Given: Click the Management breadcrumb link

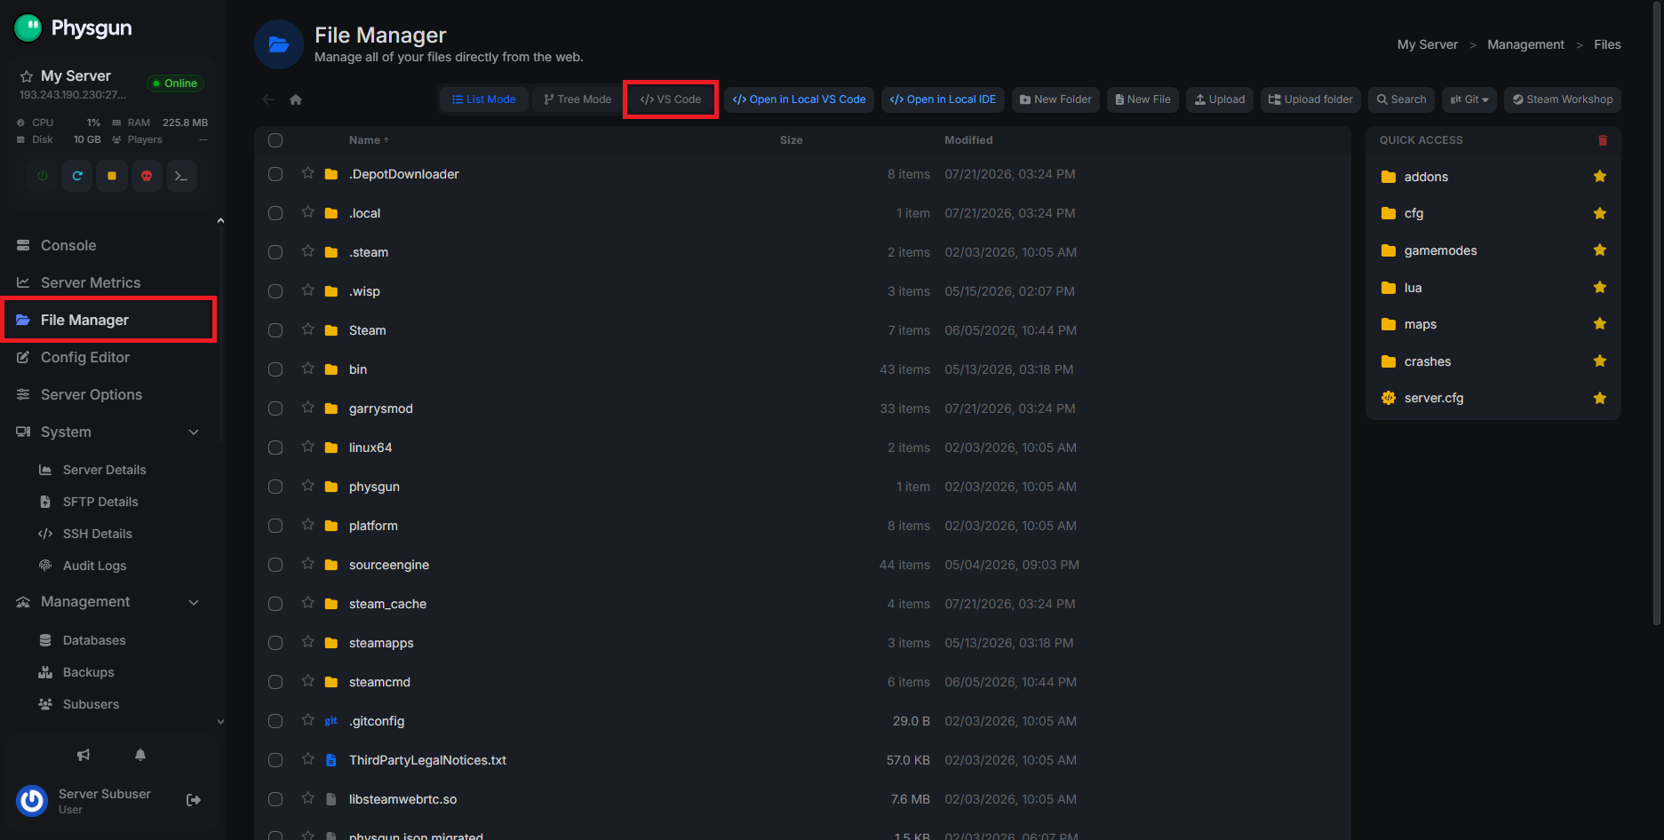Looking at the screenshot, I should 1525,44.
